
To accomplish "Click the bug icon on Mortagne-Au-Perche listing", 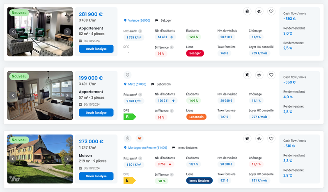I will (247, 139).
